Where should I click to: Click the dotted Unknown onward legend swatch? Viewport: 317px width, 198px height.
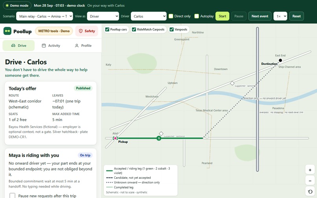click(109, 182)
